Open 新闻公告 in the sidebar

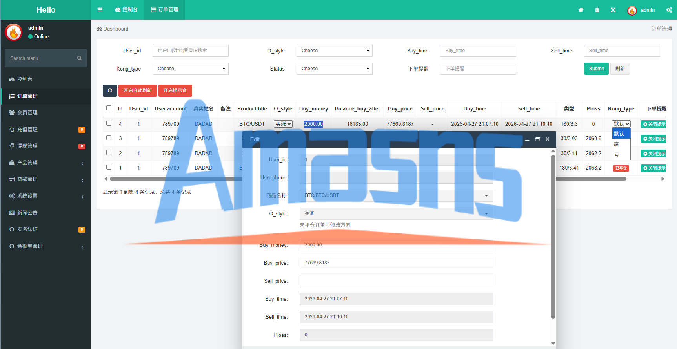[45, 213]
